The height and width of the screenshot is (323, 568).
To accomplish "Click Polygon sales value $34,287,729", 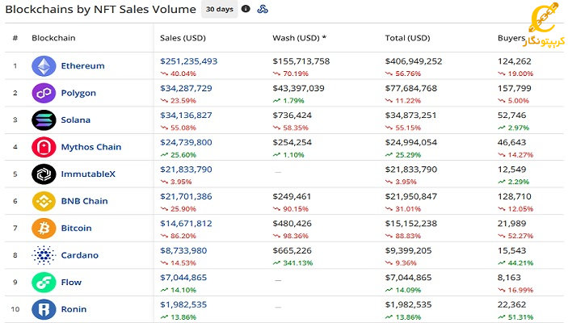I will (186, 88).
